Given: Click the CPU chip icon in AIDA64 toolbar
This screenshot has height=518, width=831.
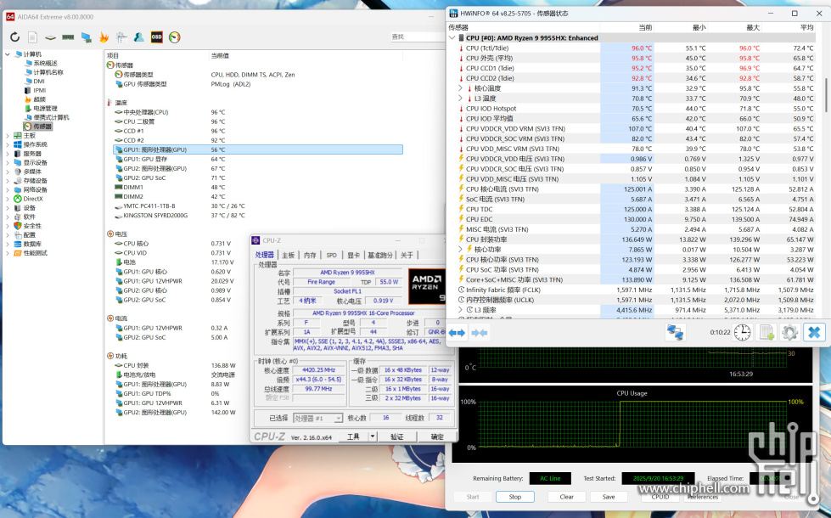Looking at the screenshot, I should pos(50,37).
